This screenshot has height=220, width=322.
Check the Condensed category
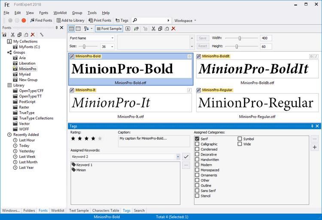coord(197,149)
